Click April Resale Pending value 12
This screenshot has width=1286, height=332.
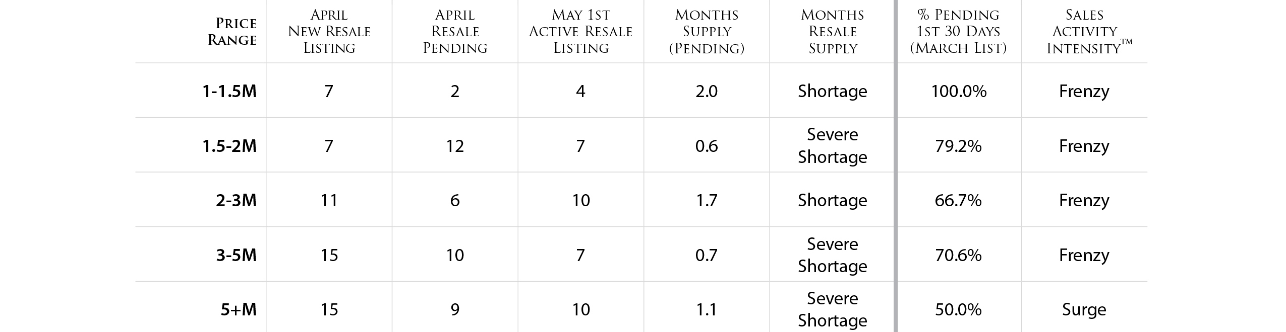455,146
